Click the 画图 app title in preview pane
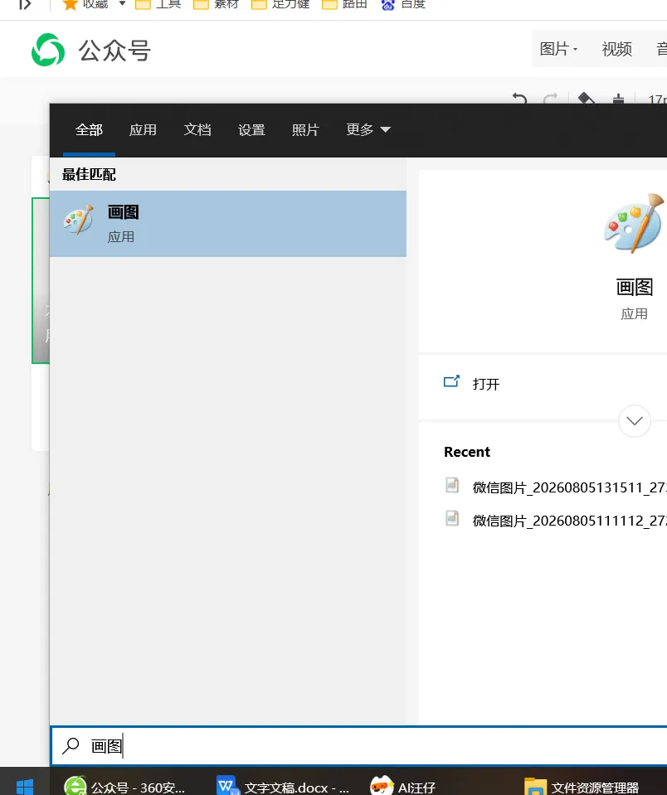 coord(634,287)
